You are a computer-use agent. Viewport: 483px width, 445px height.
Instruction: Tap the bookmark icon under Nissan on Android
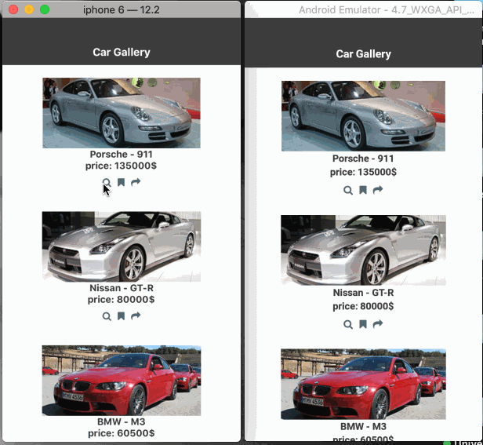pyautogui.click(x=363, y=324)
